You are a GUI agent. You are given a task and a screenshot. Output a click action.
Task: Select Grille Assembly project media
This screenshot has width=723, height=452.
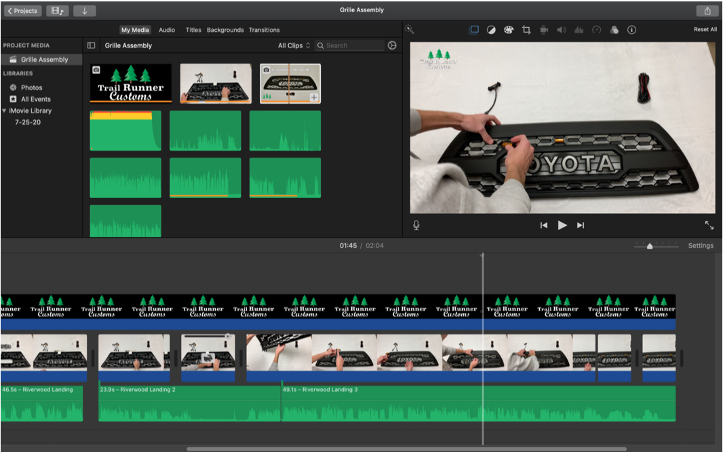point(41,60)
